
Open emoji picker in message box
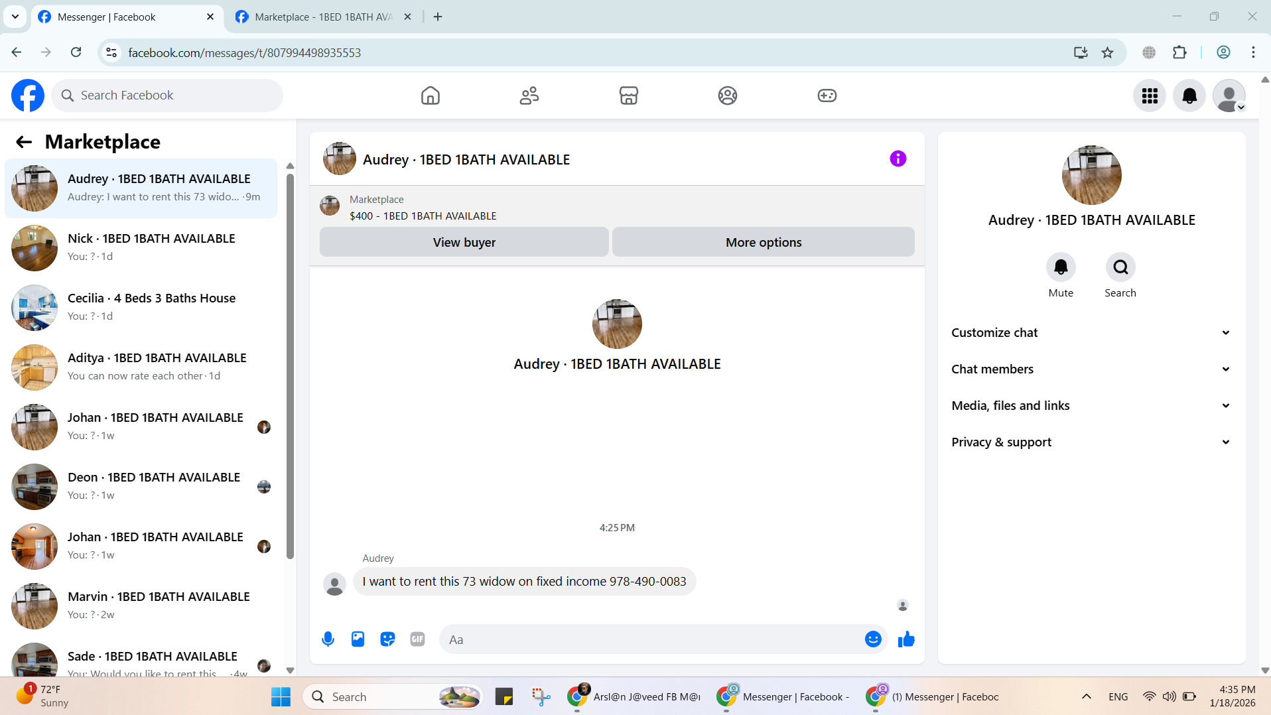873,639
